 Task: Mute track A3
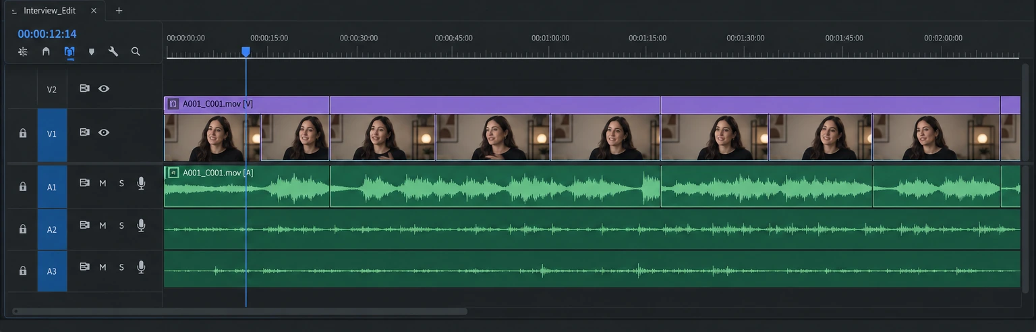pos(103,267)
